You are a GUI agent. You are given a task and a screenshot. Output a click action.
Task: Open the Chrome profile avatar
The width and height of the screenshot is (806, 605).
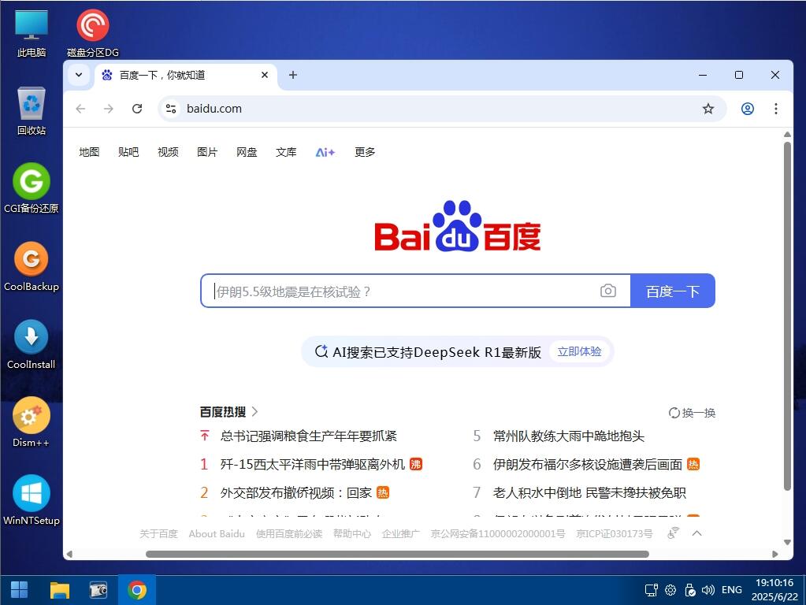click(x=747, y=109)
